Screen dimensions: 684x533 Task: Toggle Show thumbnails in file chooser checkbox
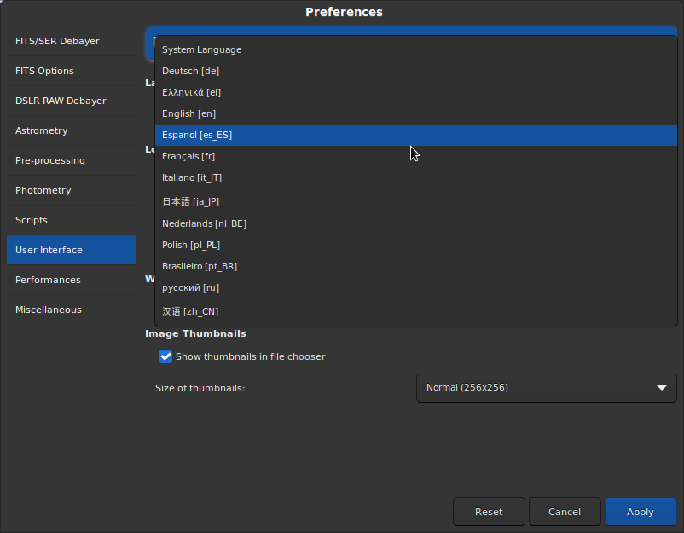tap(166, 356)
